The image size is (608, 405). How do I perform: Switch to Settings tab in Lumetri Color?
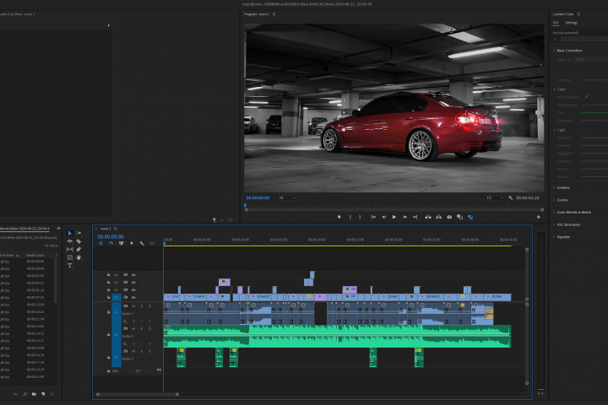(571, 23)
